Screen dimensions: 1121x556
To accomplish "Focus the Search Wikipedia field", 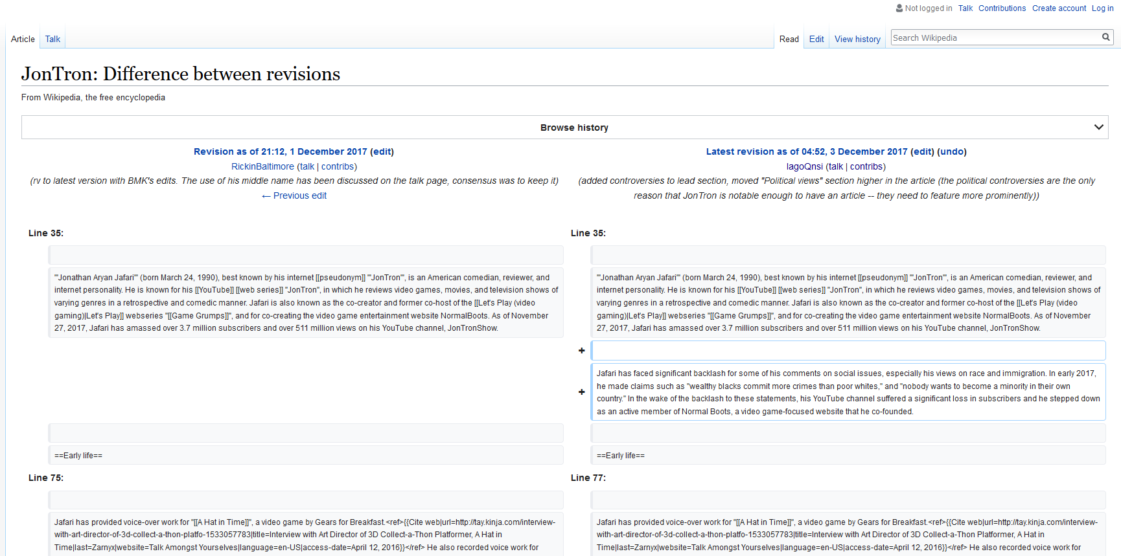I will click(x=995, y=38).
